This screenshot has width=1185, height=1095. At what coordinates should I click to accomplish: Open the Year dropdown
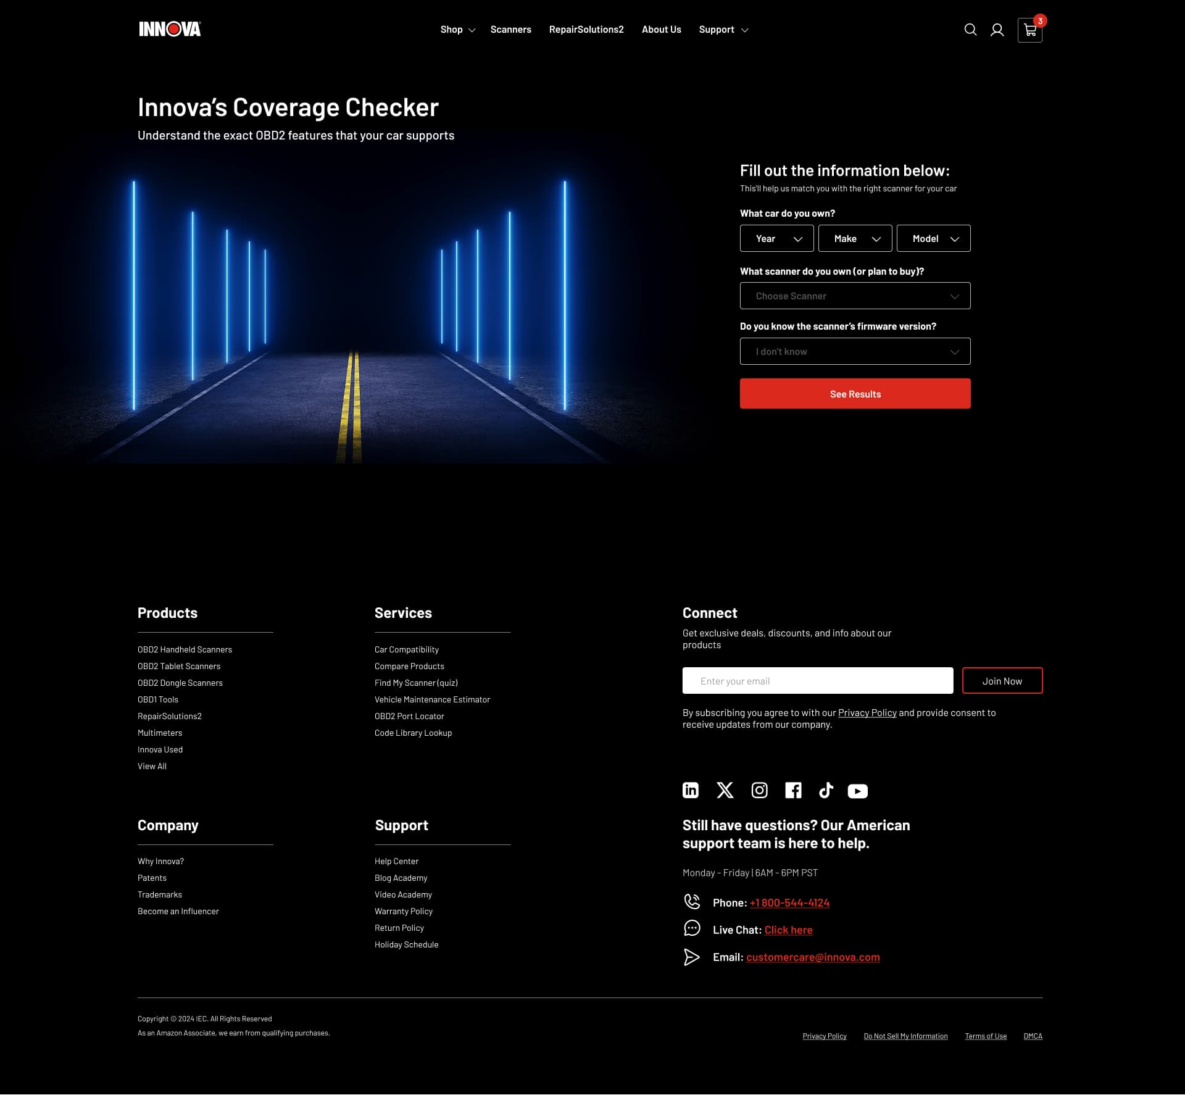[x=777, y=238]
